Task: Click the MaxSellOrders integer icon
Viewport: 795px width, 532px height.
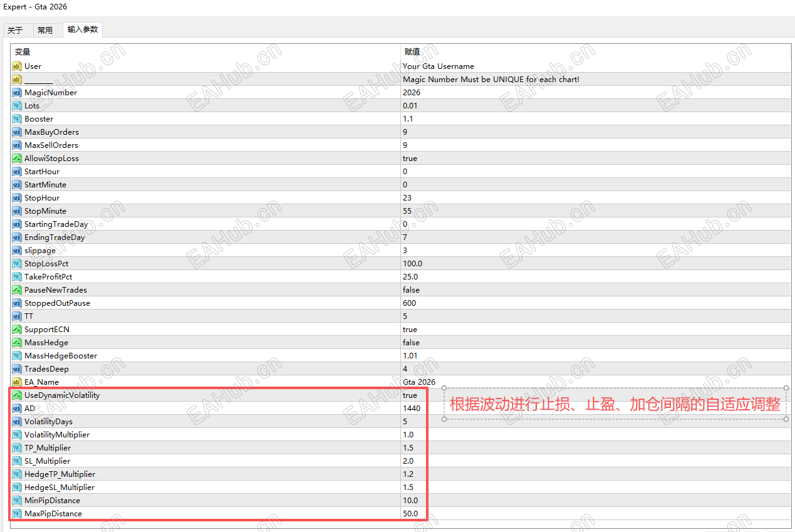Action: (x=17, y=145)
